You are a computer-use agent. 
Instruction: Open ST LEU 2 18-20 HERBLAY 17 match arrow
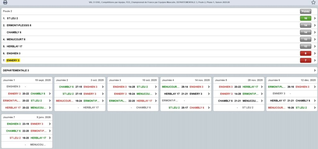pos(50,138)
